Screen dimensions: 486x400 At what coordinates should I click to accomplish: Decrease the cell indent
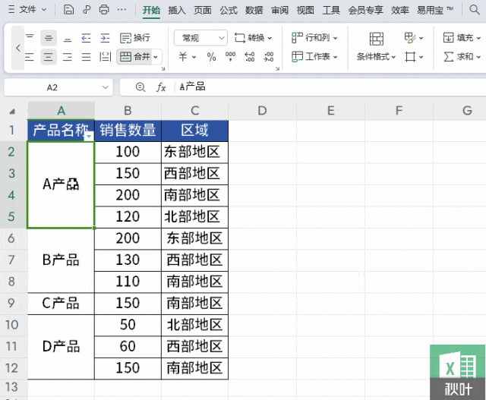click(x=86, y=38)
